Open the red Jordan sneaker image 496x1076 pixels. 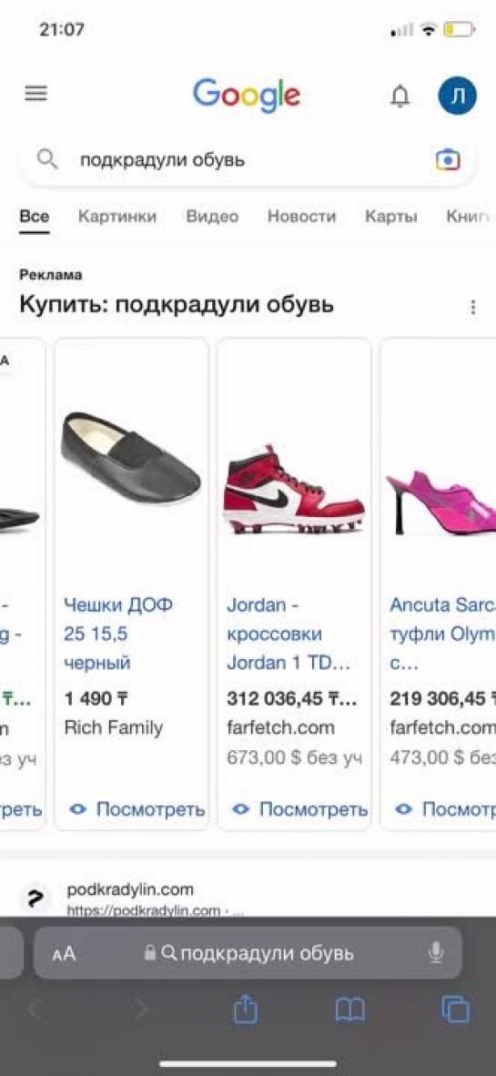[x=294, y=489]
